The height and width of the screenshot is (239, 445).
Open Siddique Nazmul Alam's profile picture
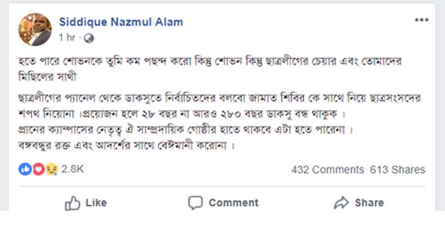(x=35, y=29)
